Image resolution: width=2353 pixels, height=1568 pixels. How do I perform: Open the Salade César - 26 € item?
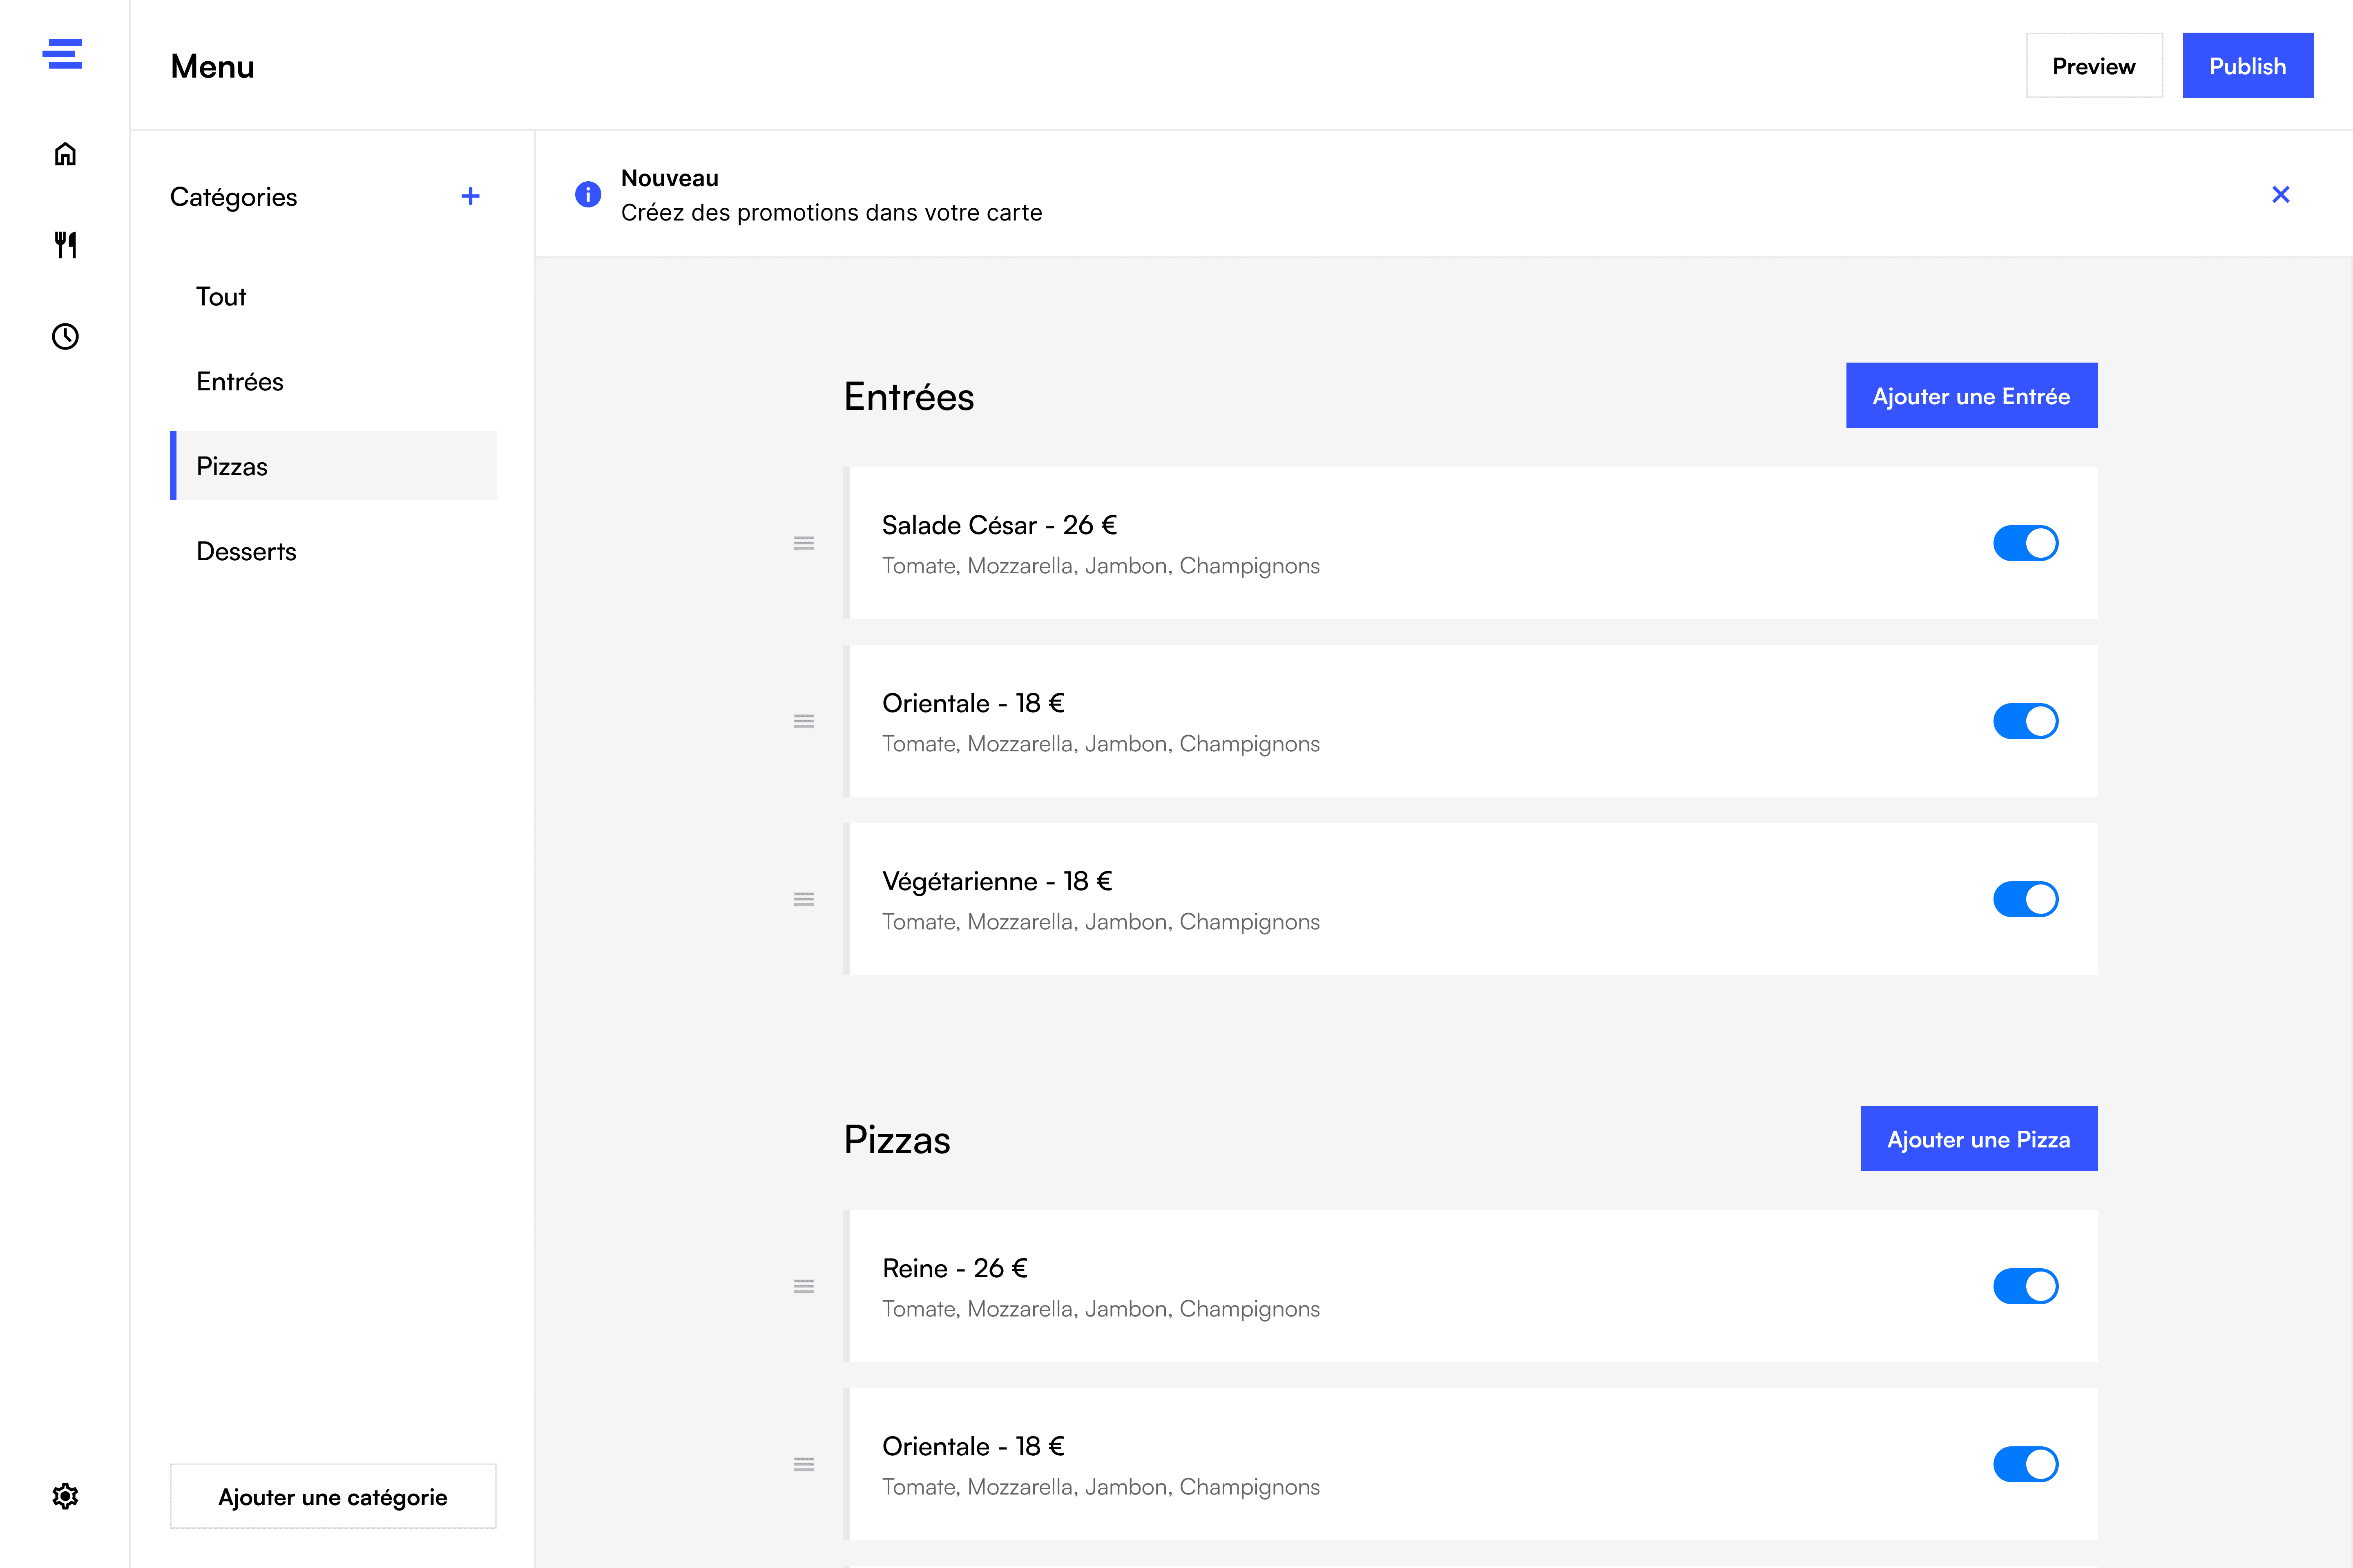pos(1471,543)
